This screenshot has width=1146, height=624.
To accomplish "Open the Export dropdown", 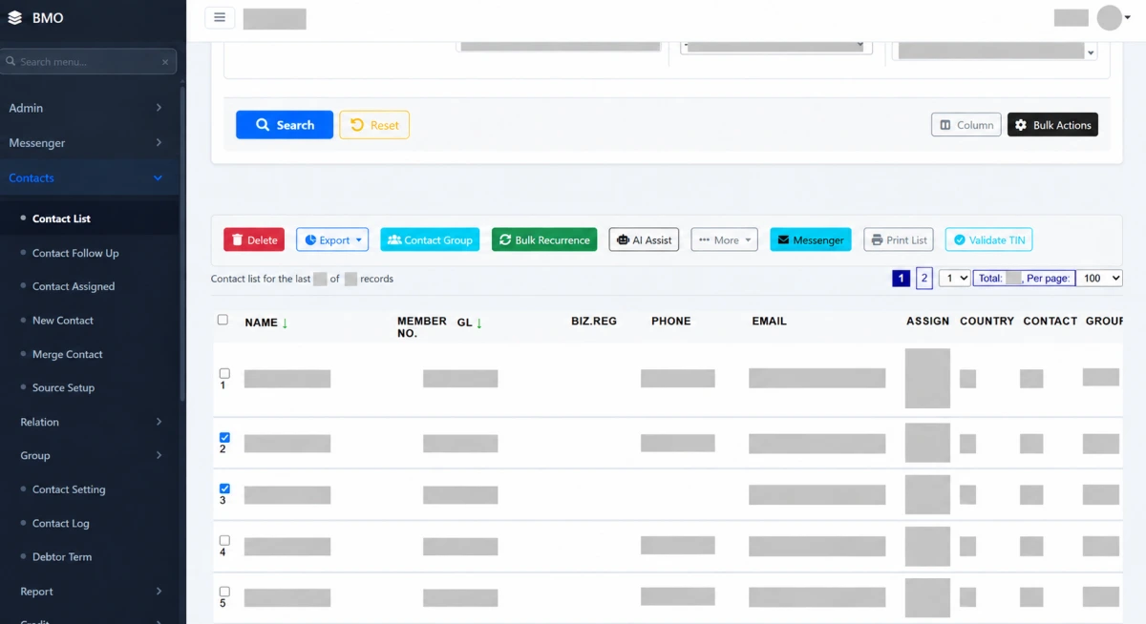I will coord(332,239).
